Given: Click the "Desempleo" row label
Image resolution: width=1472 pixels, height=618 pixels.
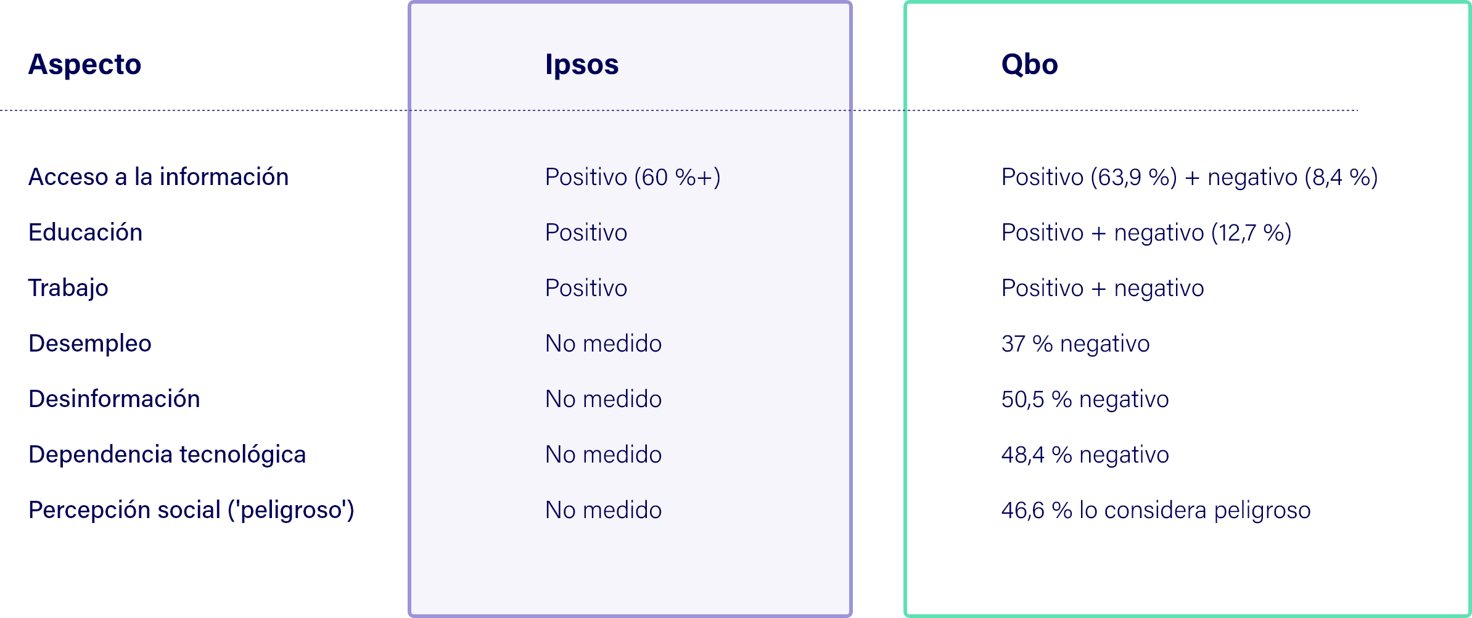Looking at the screenshot, I should (90, 344).
